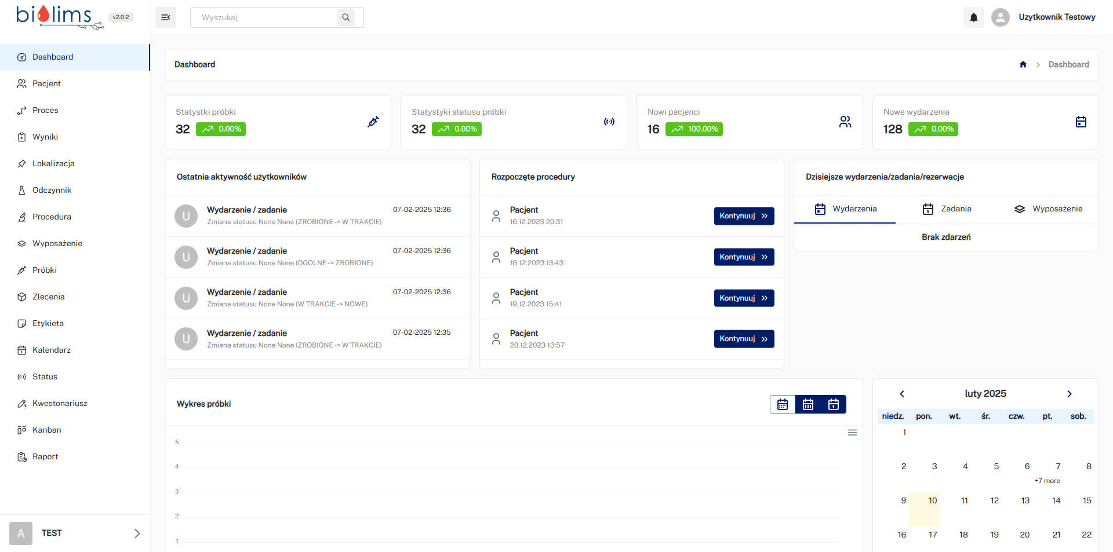1113x552 pixels.
Task: Click activity 'ZROBIONE -> W TRAKCIE' at 12:36
Action: click(x=317, y=216)
